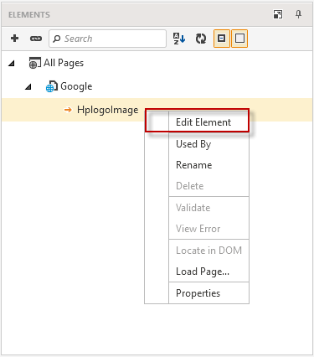Pin the Elements panel
Screen dimensions: 314x357
click(298, 14)
